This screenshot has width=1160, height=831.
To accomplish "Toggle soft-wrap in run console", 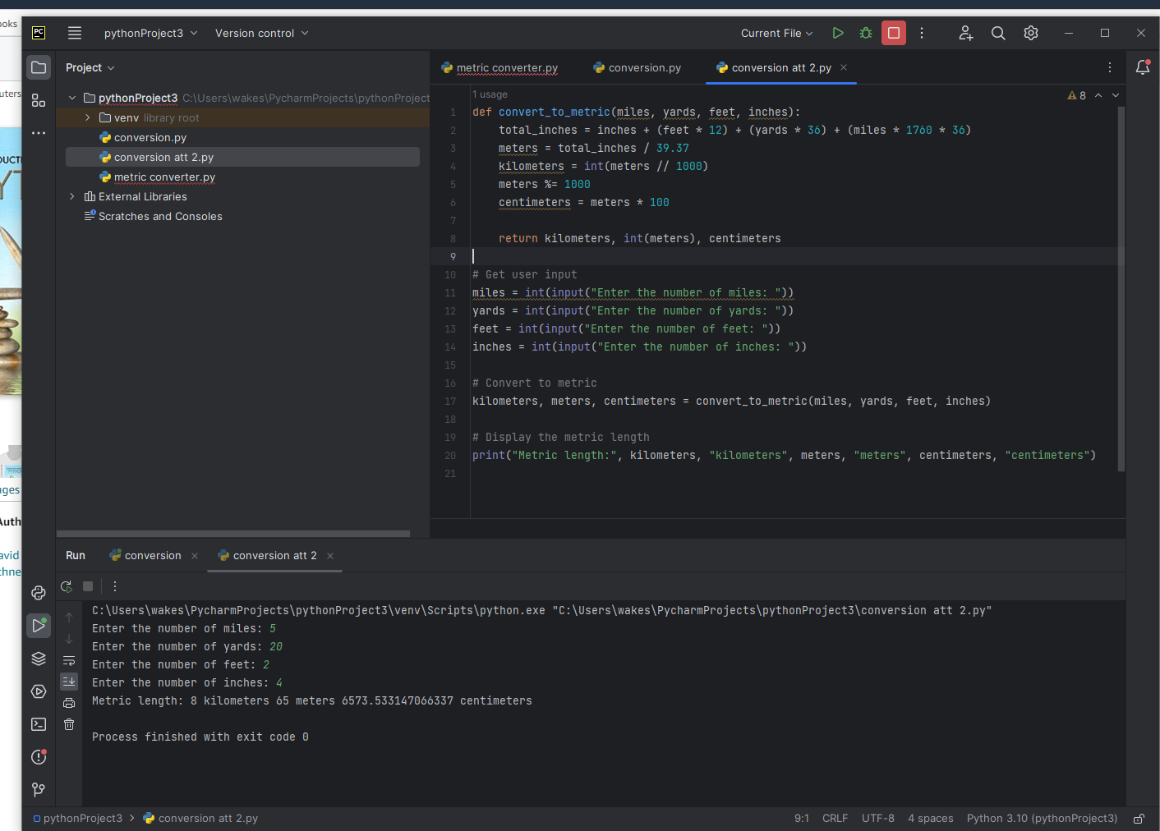I will coord(69,660).
